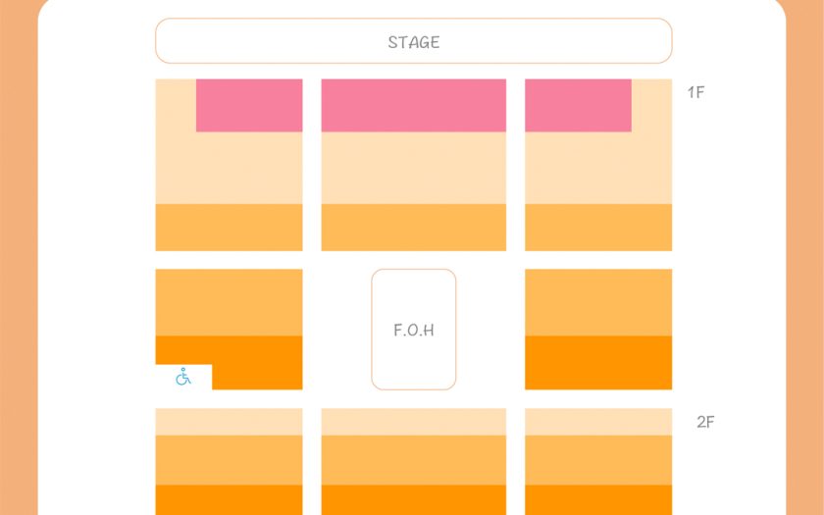This screenshot has width=824, height=515.
Task: Click the F.O.H booth box
Action: (413, 330)
